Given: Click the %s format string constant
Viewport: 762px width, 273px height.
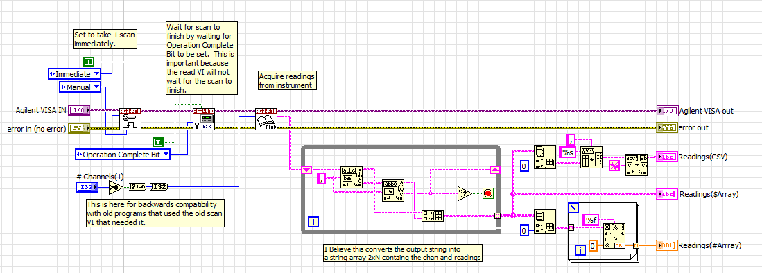Looking at the screenshot, I should point(568,152).
